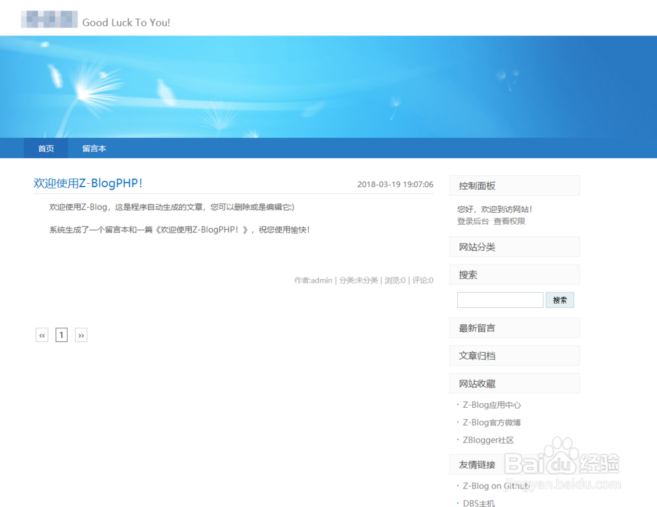
Task: Click the Good Luck To You! tagline
Action: click(x=126, y=22)
